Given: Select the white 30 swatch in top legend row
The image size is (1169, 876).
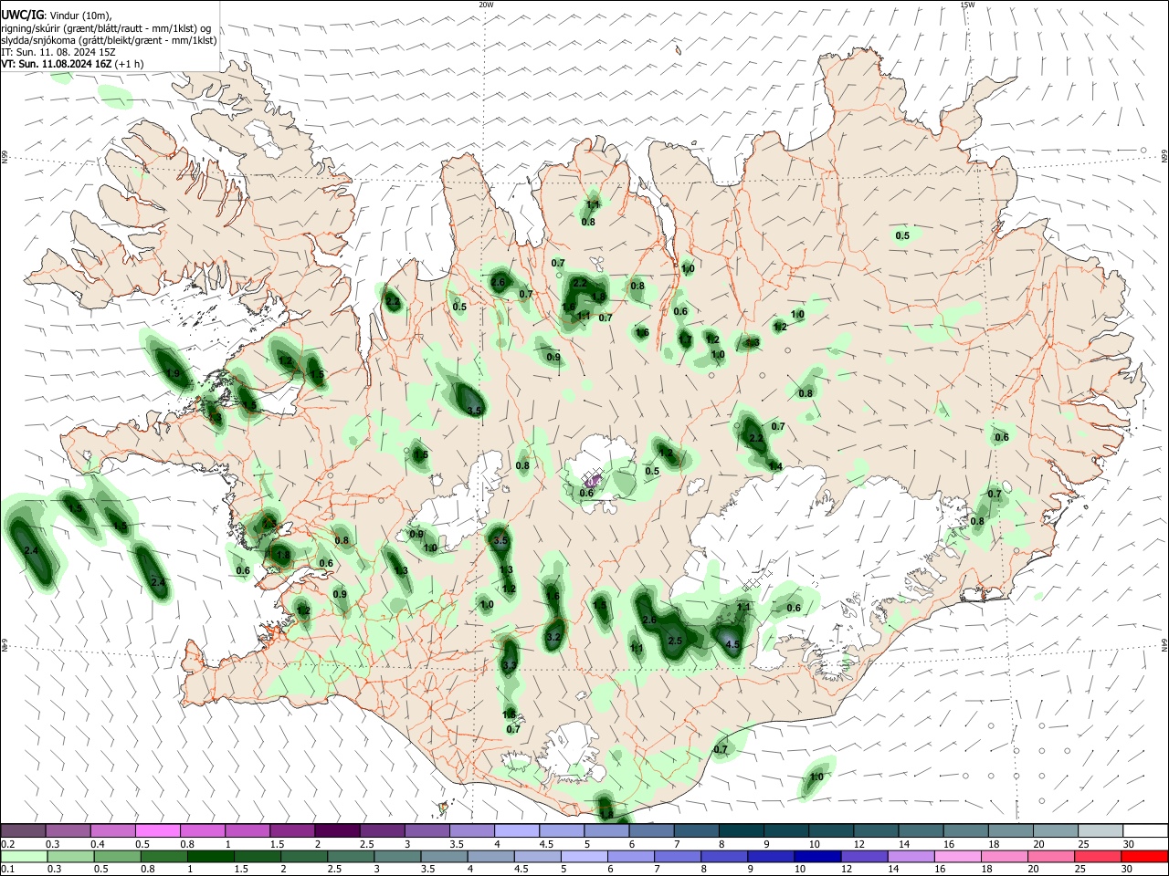Looking at the screenshot, I should click(1145, 831).
